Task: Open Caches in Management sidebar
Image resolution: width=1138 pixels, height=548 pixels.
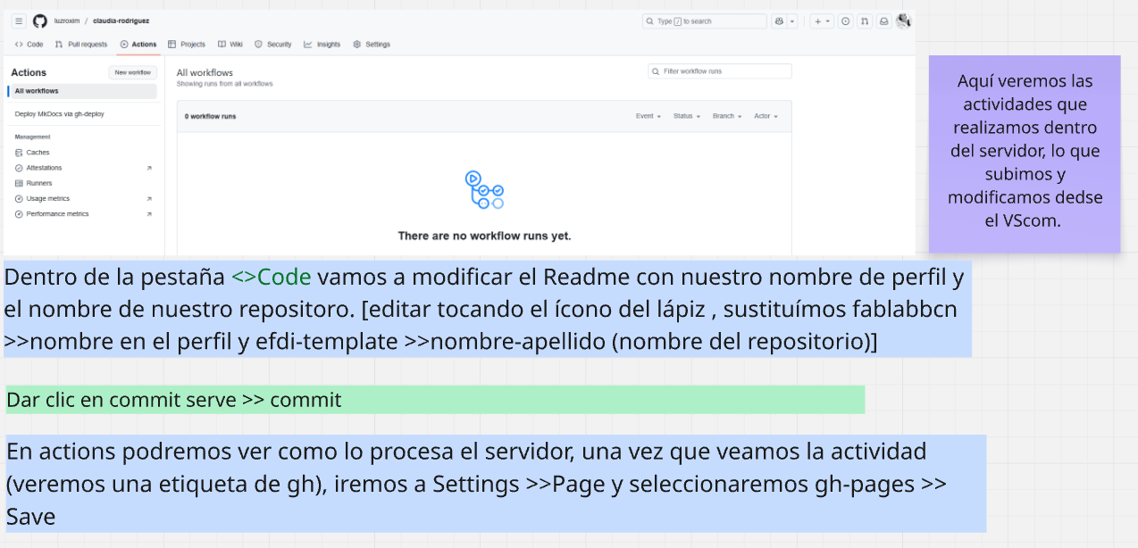Action: [38, 153]
